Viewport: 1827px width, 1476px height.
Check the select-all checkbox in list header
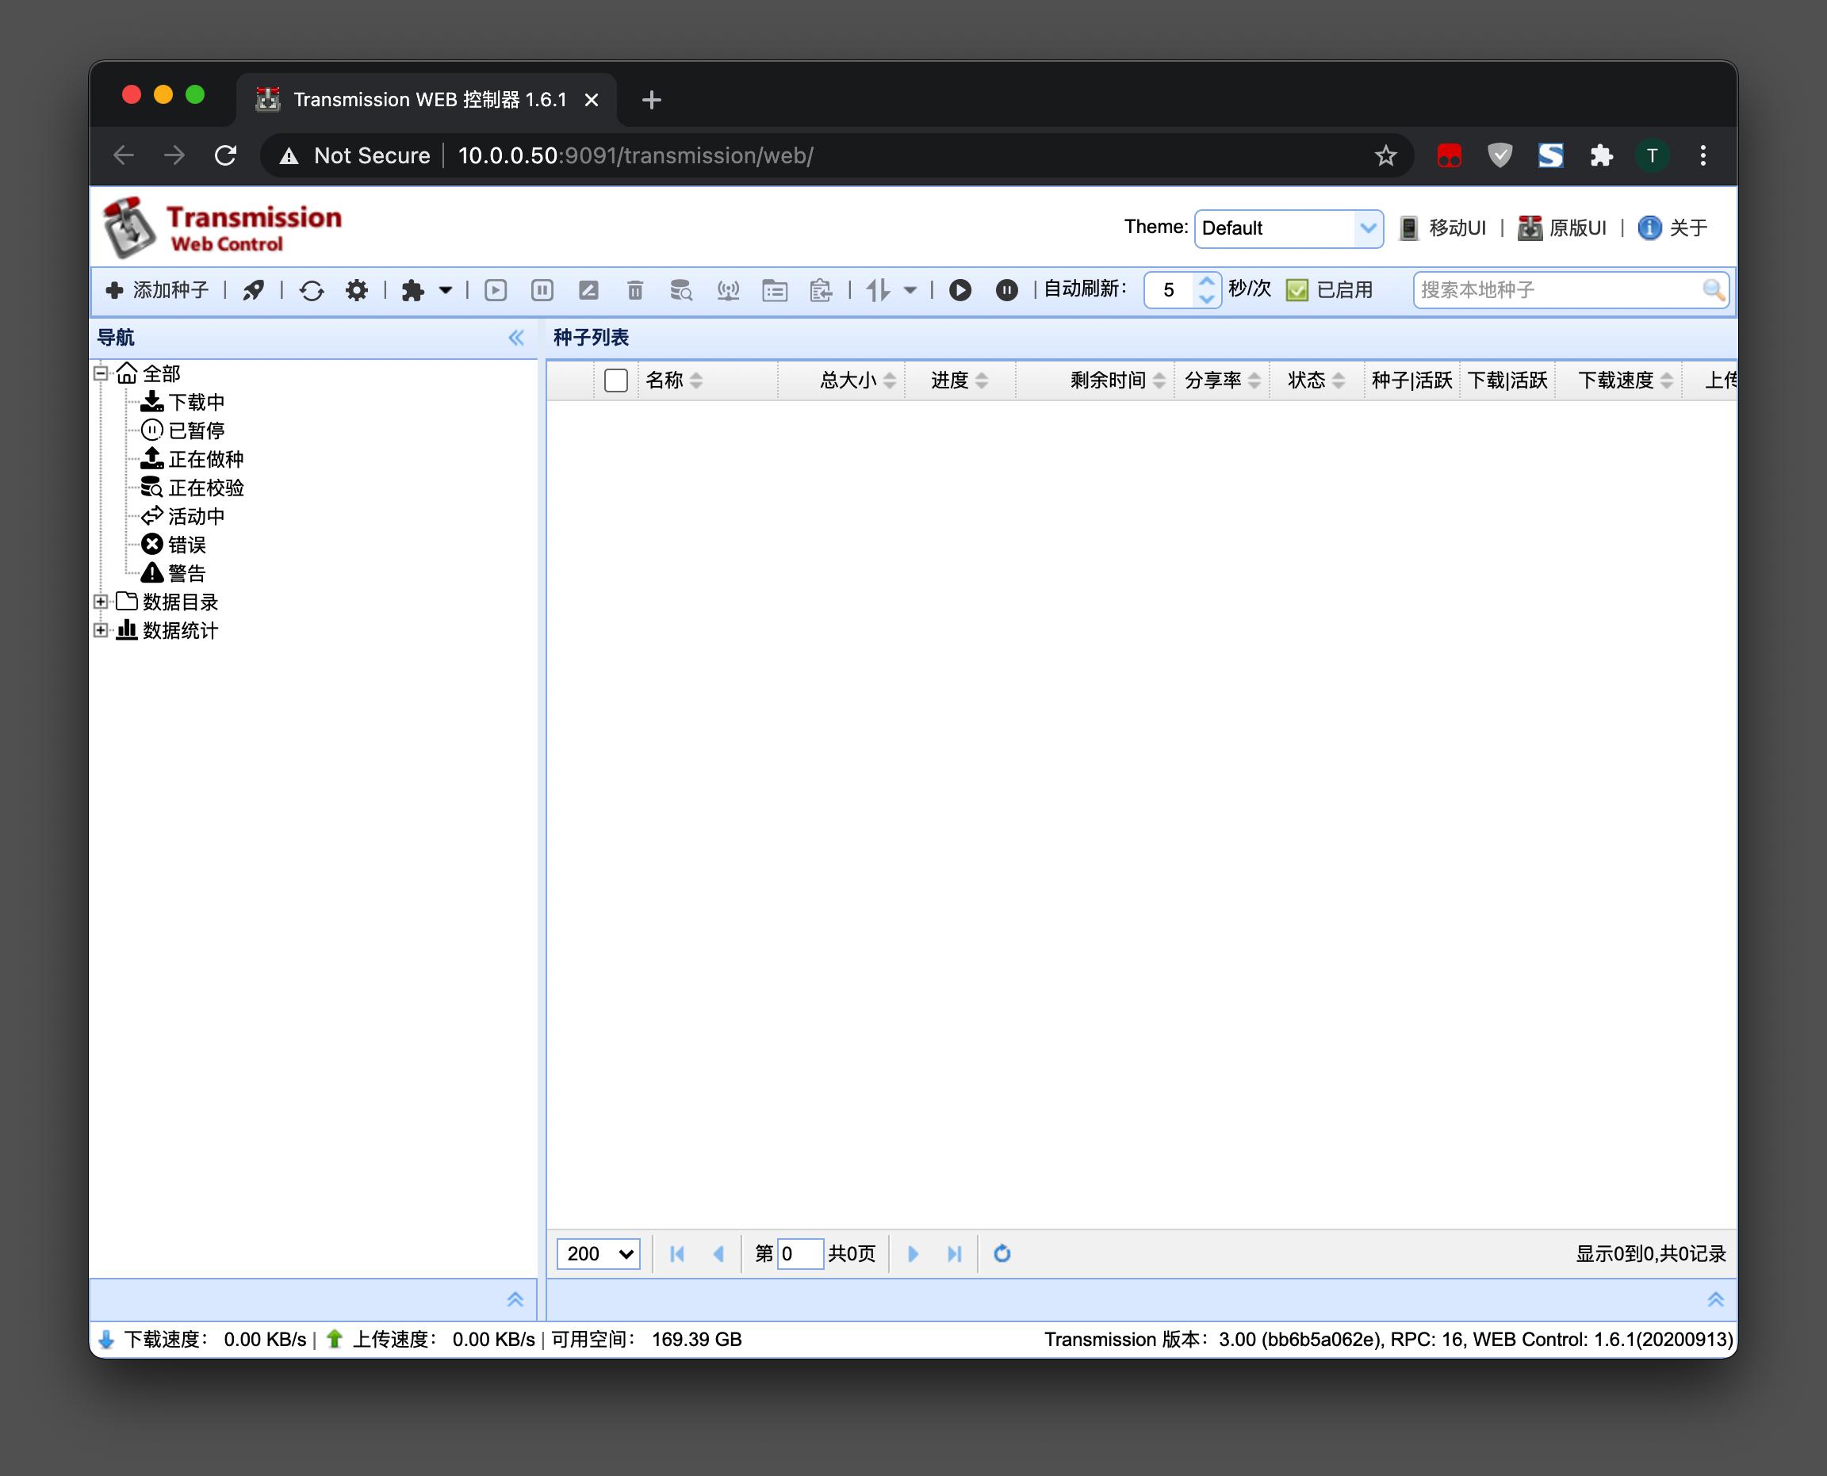click(x=616, y=380)
